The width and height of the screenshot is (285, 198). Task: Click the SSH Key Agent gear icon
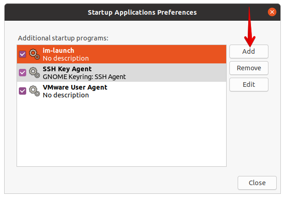point(34,73)
